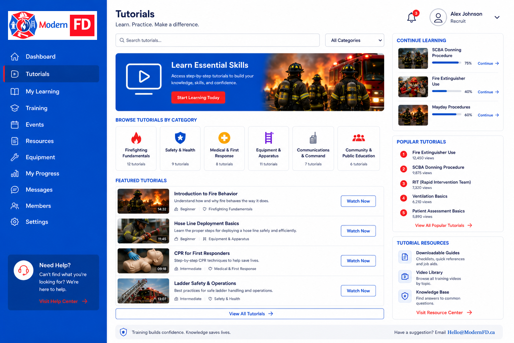Click the headset Need Help icon
This screenshot has height=343, width=514.
(23, 270)
